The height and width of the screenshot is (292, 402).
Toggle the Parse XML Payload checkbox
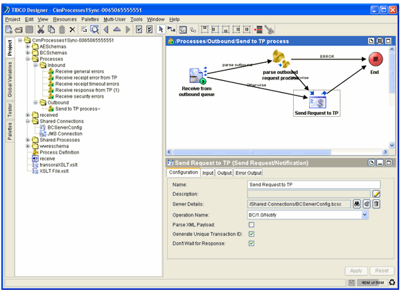click(x=252, y=225)
